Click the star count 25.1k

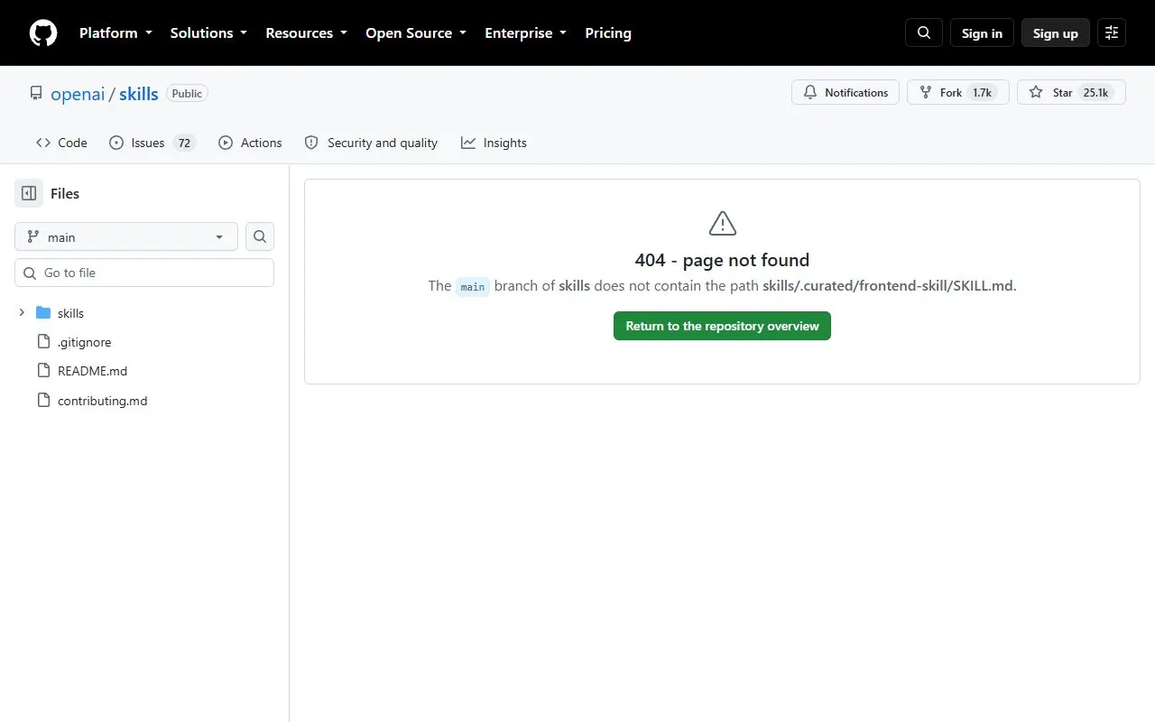pyautogui.click(x=1095, y=92)
